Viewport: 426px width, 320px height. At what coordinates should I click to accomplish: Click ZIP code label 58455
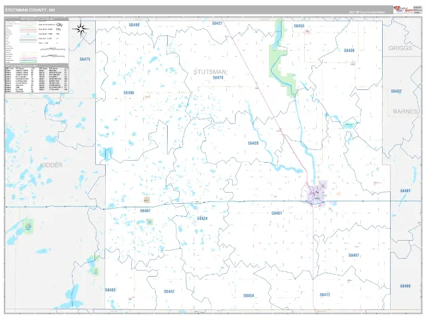tap(299, 26)
